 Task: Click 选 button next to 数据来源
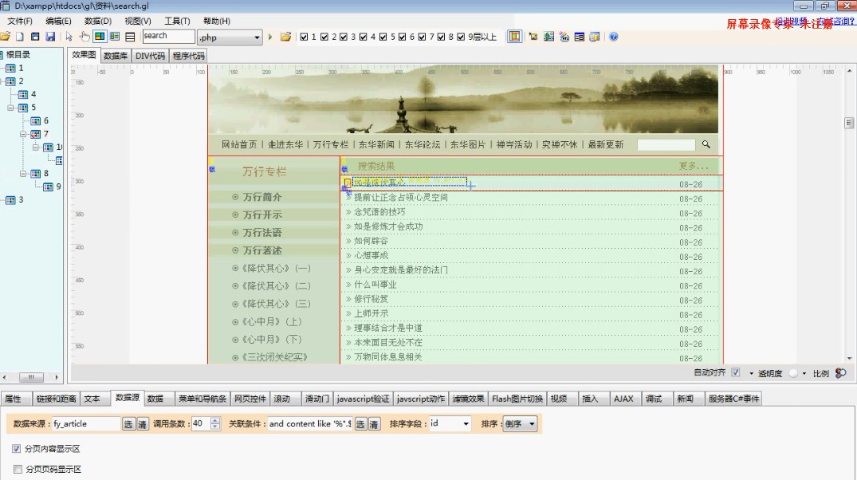point(128,423)
